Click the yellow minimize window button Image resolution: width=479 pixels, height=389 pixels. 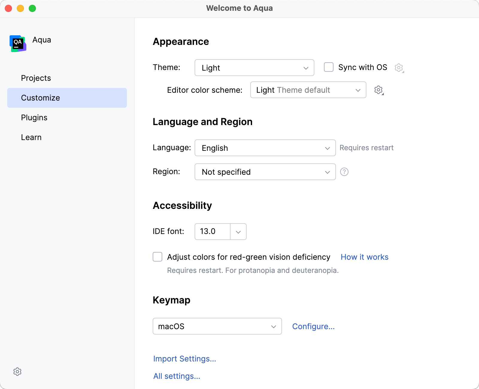[20, 8]
